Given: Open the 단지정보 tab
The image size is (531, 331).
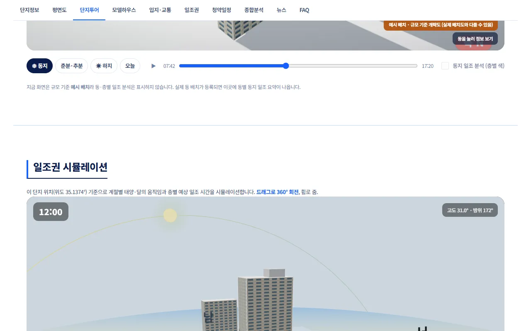Looking at the screenshot, I should (x=29, y=10).
